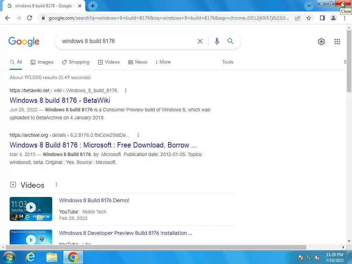
Task: Open search Tools
Action: coord(228,62)
